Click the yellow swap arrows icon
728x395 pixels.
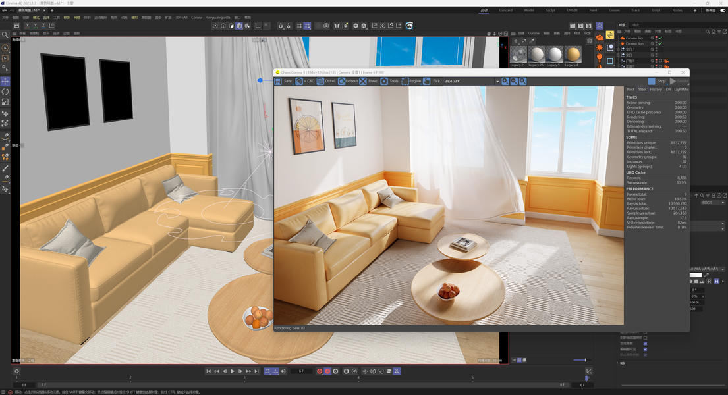coord(610,36)
